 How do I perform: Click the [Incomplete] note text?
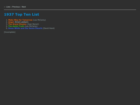(x=10, y=32)
